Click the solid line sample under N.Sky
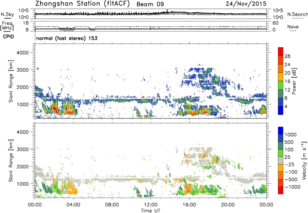 click(x=7, y=18)
